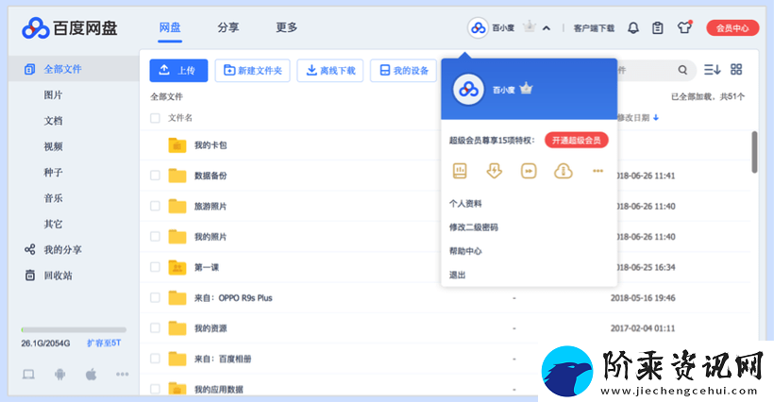Click the 开通超级会员 button
The height and width of the screenshot is (402, 774).
[x=576, y=141]
